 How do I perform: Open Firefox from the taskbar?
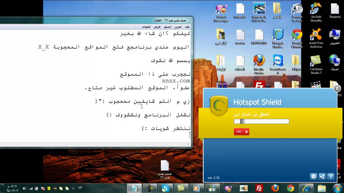click(275, 188)
